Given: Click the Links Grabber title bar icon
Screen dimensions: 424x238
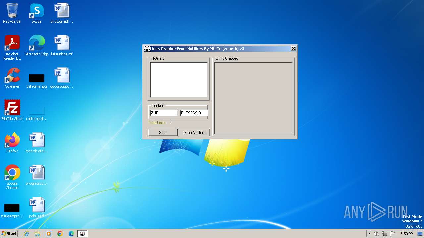Looking at the screenshot, I should (147, 49).
